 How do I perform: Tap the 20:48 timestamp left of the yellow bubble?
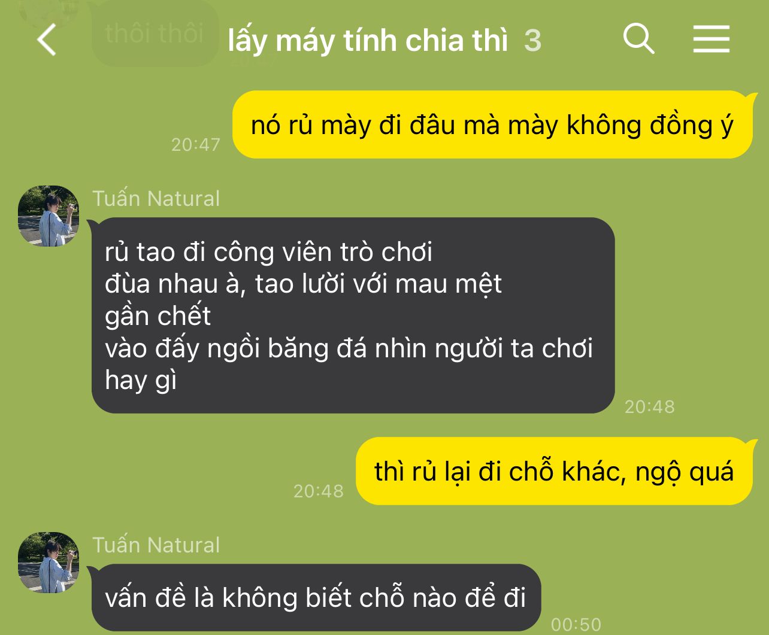[319, 491]
